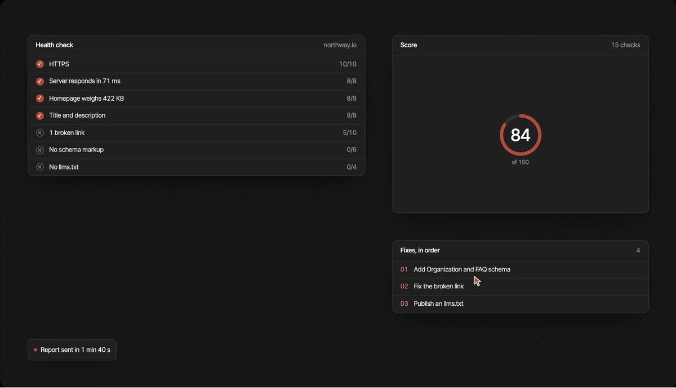Image resolution: width=676 pixels, height=388 pixels.
Task: Click the 8/8 score for Homepage weighs
Action: (x=352, y=99)
